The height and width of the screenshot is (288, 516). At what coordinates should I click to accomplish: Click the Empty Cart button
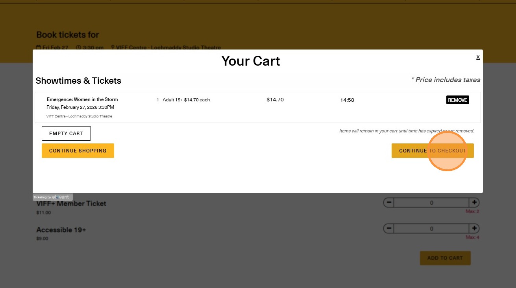point(66,134)
